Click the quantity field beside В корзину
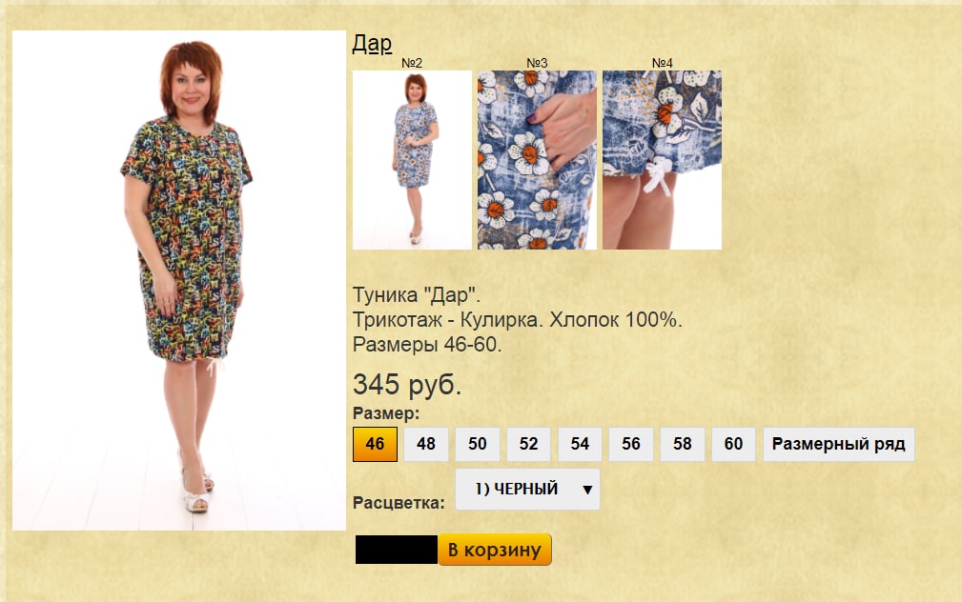Screen dimensions: 962x602 (397, 550)
